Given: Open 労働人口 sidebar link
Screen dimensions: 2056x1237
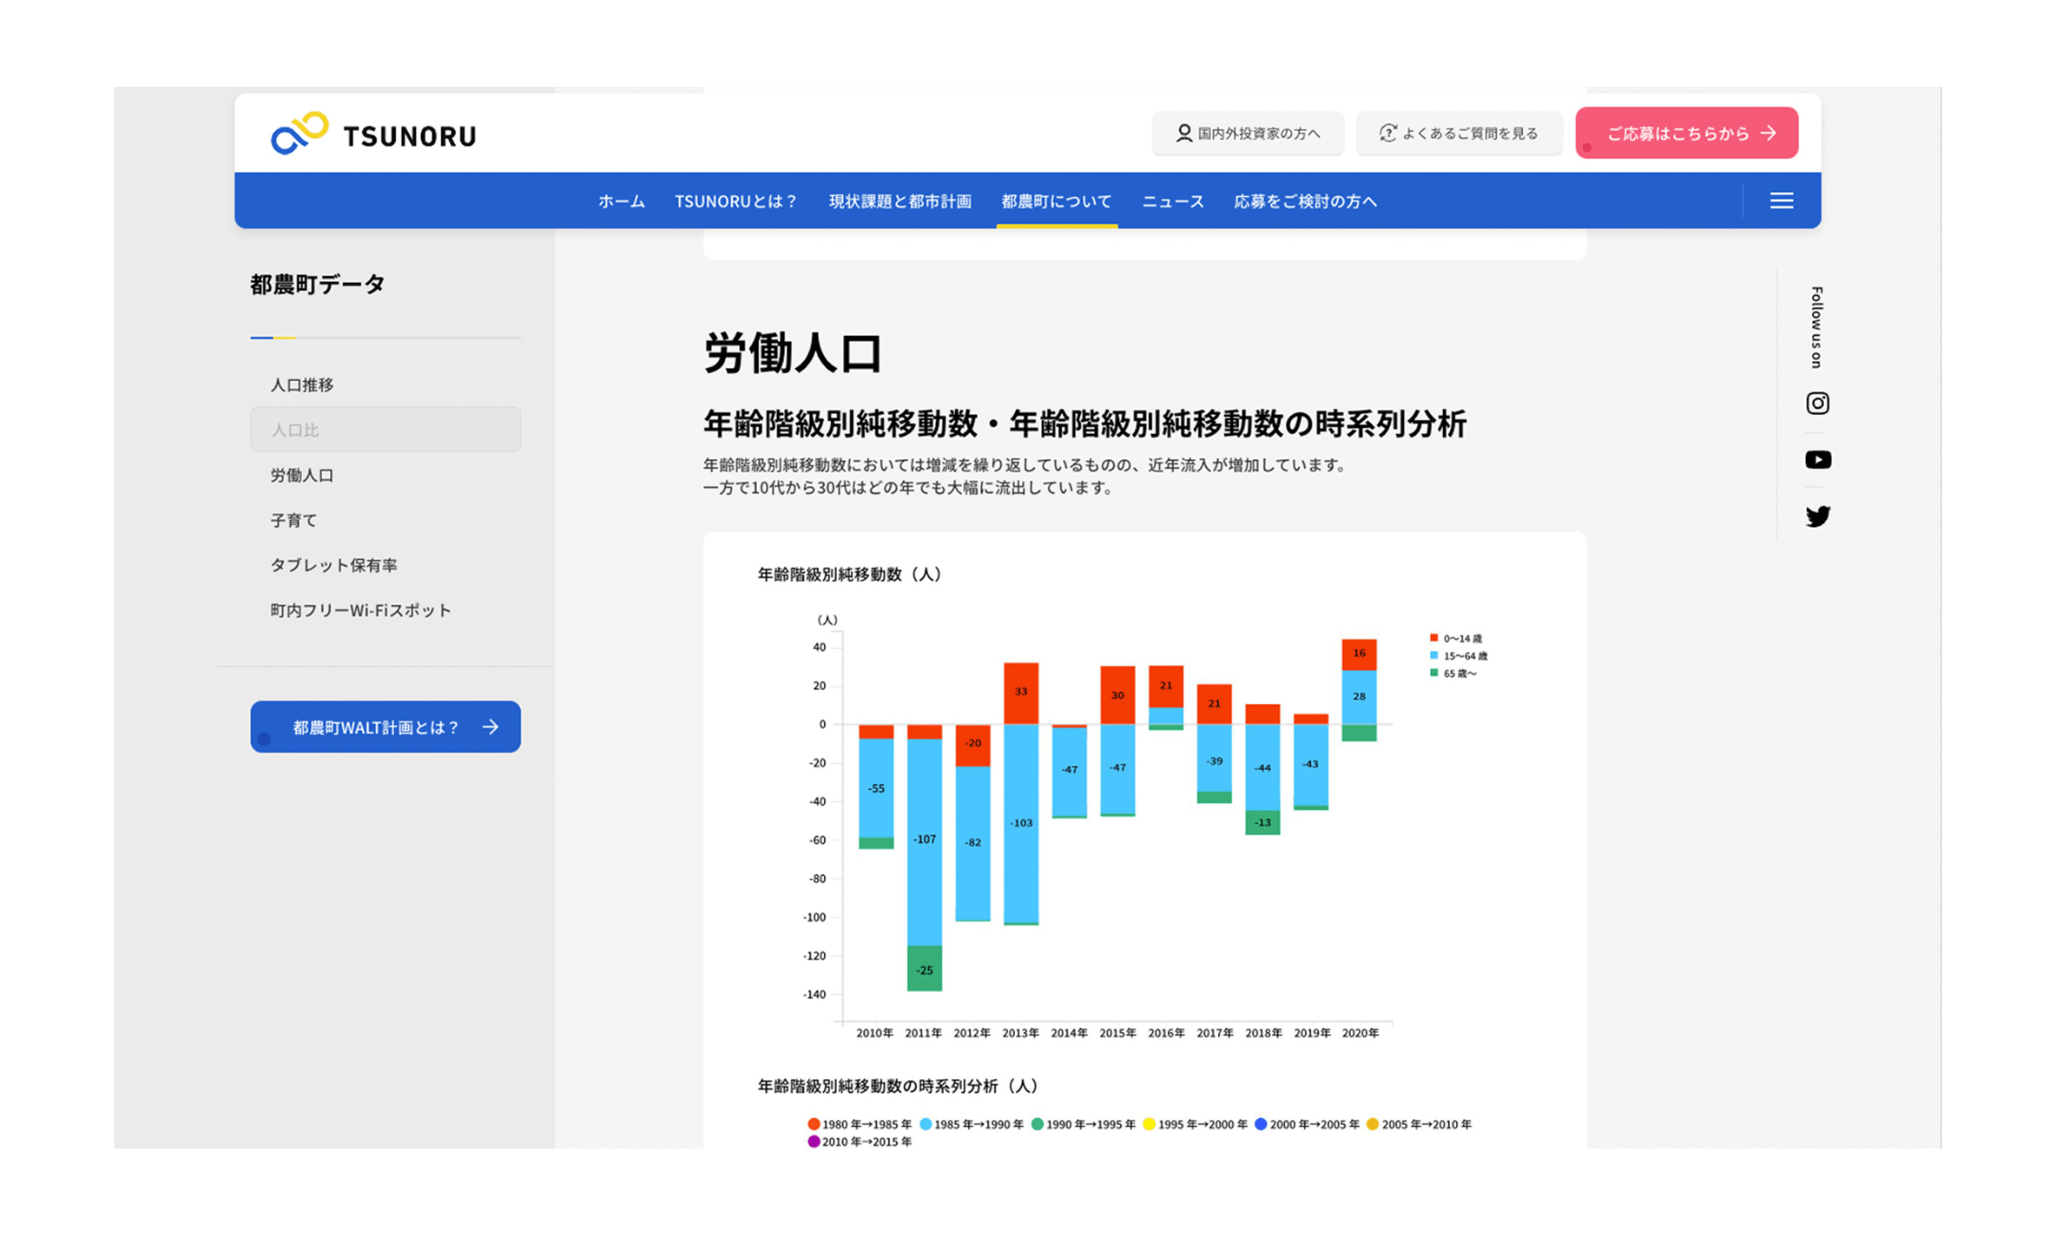Looking at the screenshot, I should click(x=302, y=475).
